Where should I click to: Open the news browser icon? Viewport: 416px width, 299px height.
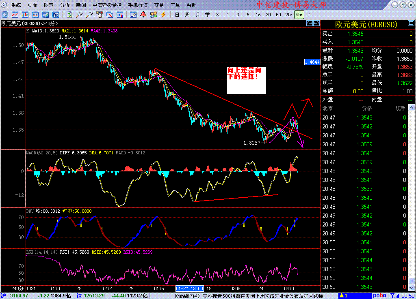coord(45,15)
